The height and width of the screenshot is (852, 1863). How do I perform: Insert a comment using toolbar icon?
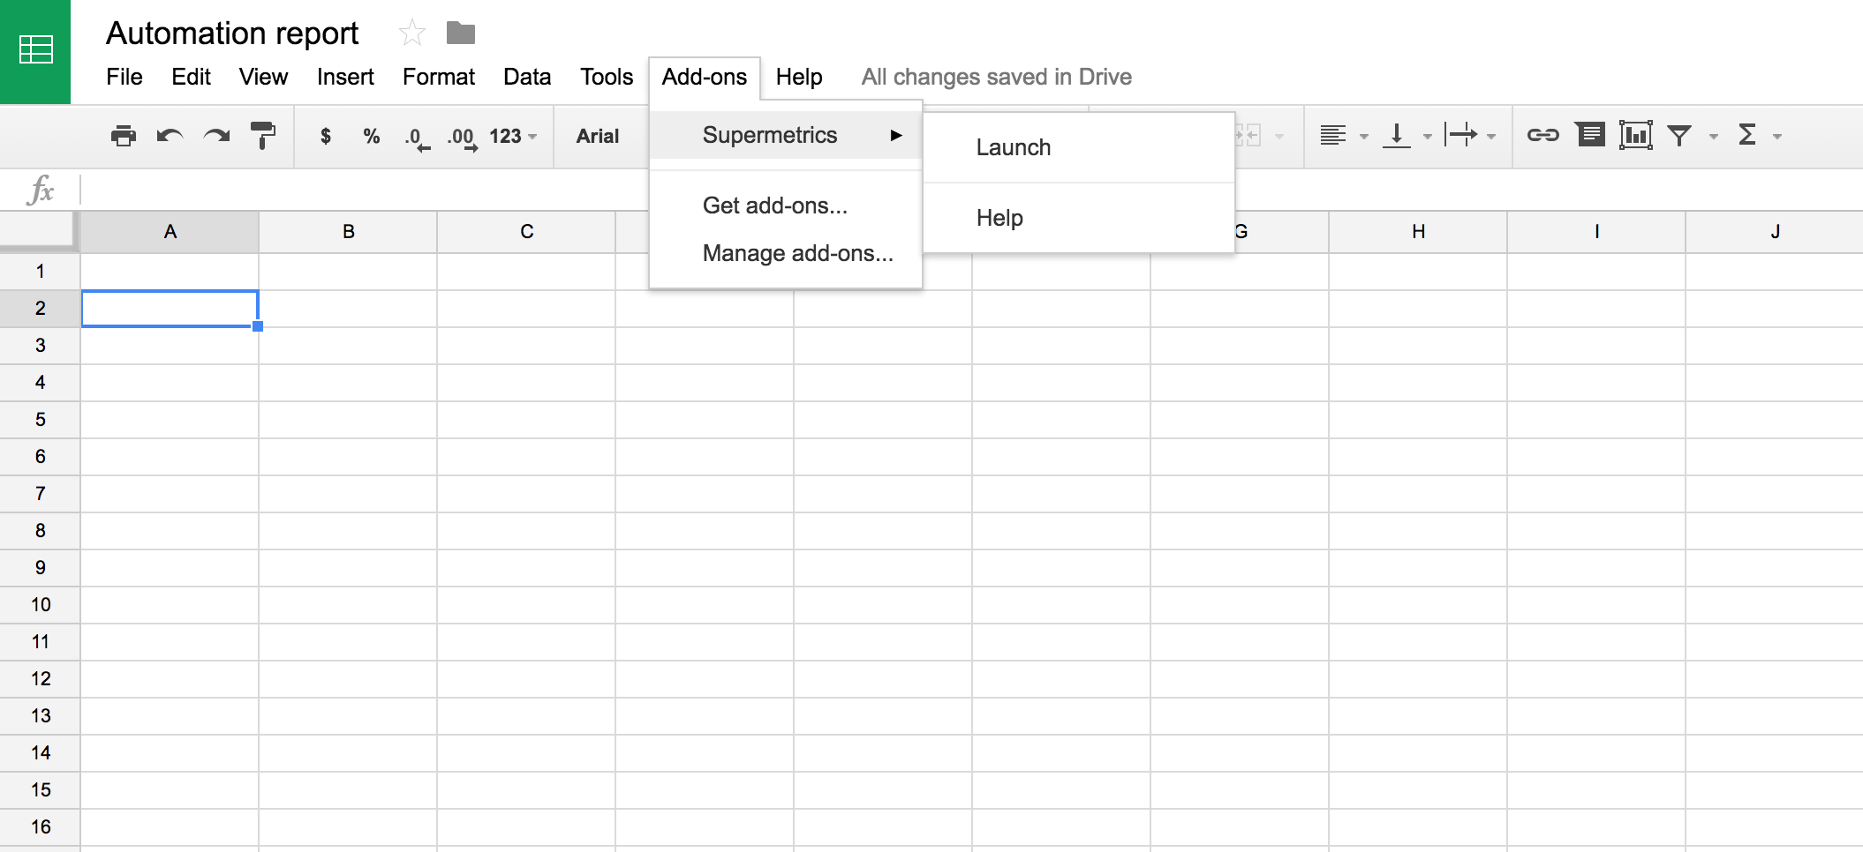point(1589,135)
